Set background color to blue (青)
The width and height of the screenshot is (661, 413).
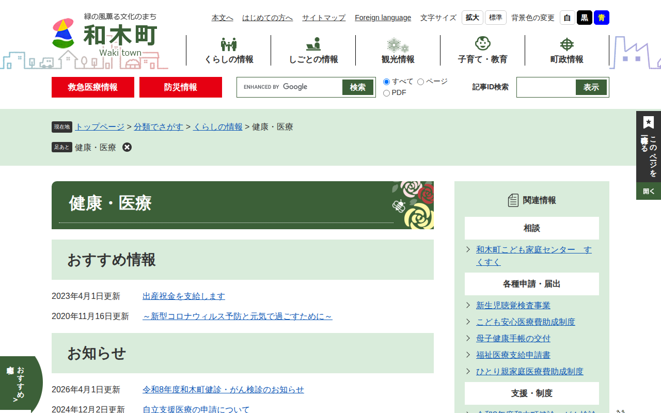(x=602, y=18)
